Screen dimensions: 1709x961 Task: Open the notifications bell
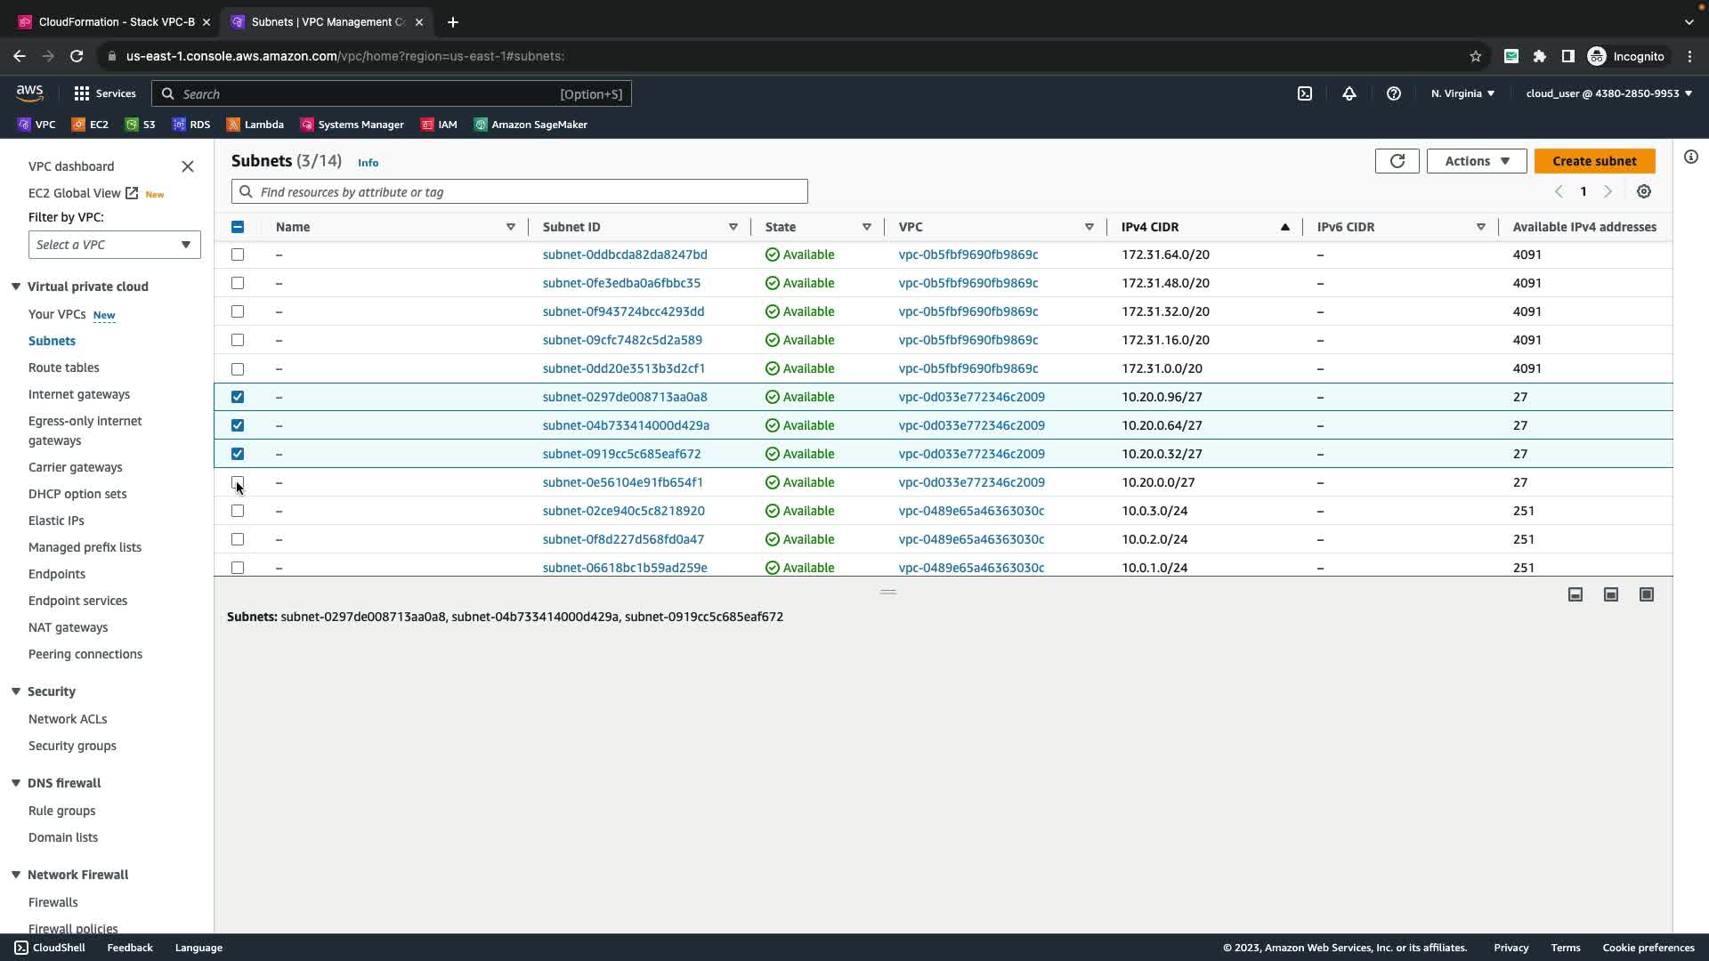click(x=1349, y=93)
